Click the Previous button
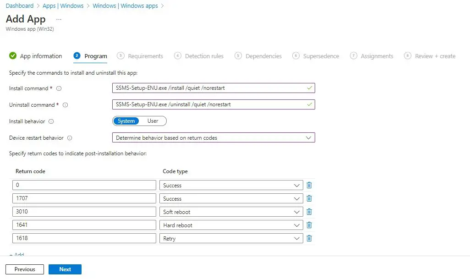Image resolution: width=470 pixels, height=279 pixels. (x=24, y=269)
